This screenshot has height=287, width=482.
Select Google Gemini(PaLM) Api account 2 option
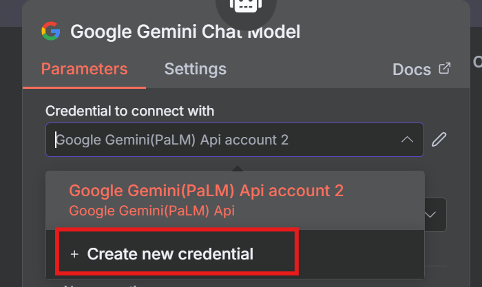(x=206, y=191)
